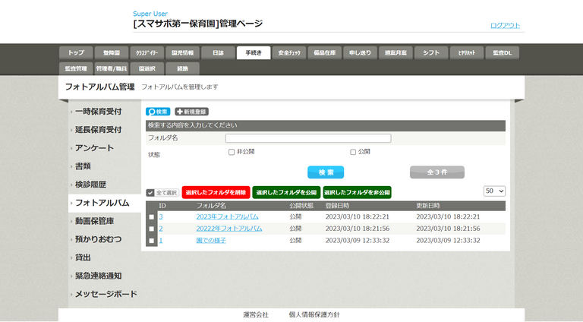Expand the 一時保育受付 sidebar item

click(x=98, y=111)
